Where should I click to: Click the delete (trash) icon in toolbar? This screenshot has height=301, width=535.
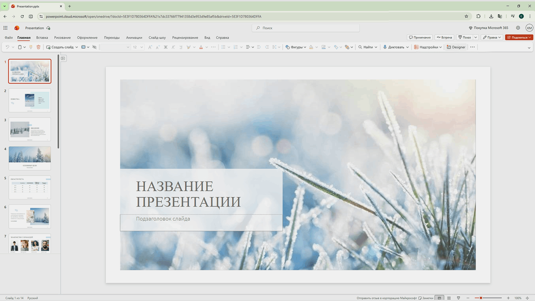tap(39, 47)
